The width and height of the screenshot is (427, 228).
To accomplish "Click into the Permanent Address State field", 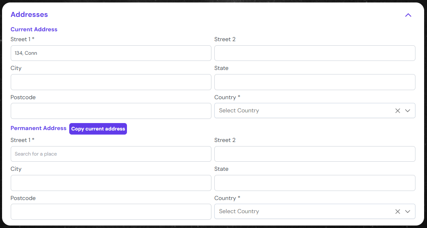I will [314, 183].
